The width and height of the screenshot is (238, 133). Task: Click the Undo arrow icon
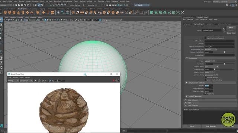(25, 5)
